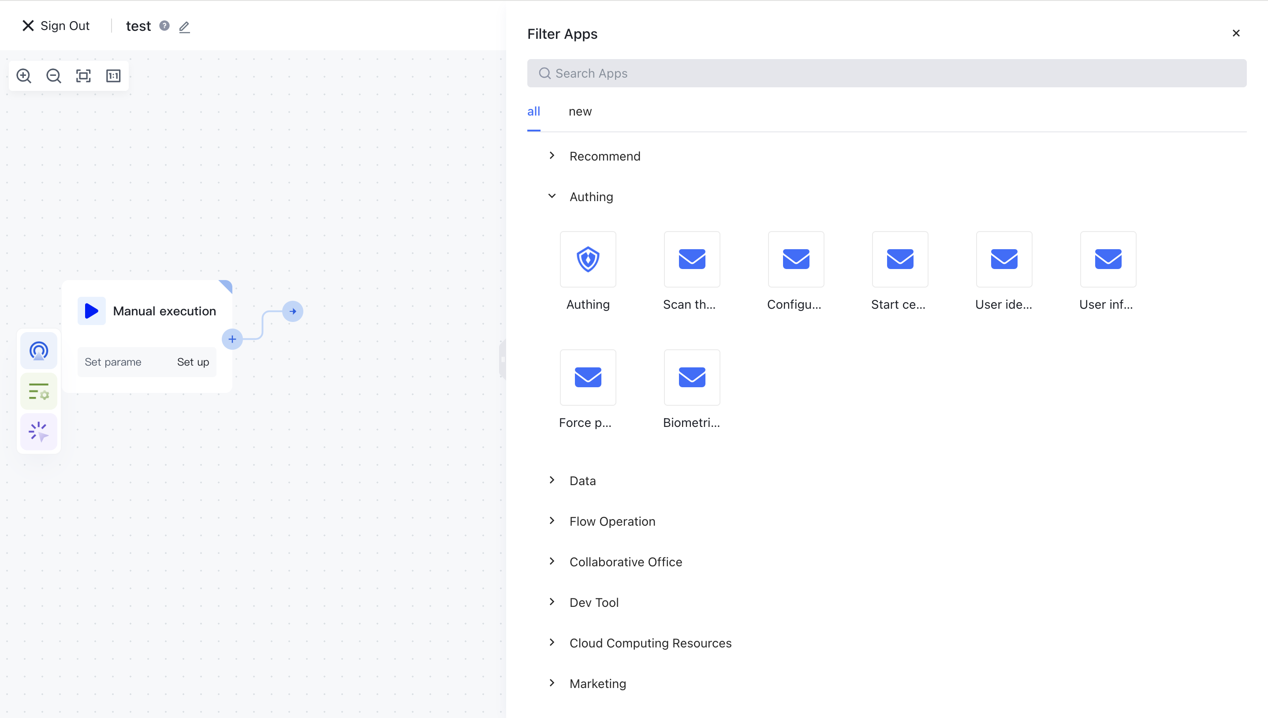This screenshot has width=1268, height=718.
Task: Fit workflow to screen icon
Action: coord(83,76)
